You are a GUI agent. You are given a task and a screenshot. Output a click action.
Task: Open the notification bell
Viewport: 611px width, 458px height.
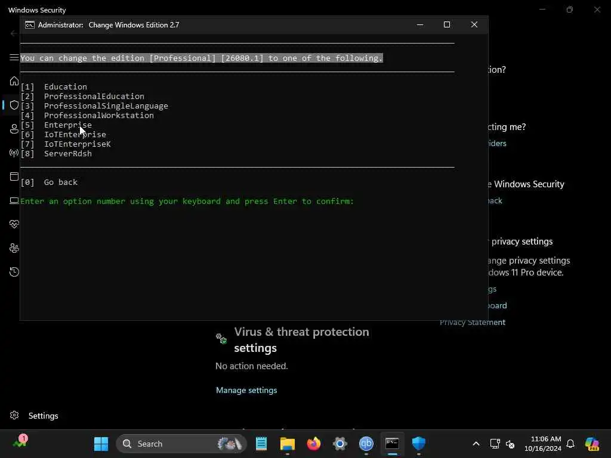tap(570, 444)
